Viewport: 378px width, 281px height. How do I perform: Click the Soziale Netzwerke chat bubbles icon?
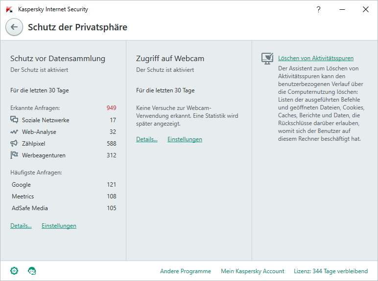tap(14, 120)
